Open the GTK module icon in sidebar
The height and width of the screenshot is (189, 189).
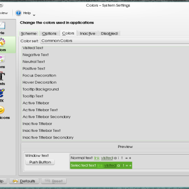2,93
